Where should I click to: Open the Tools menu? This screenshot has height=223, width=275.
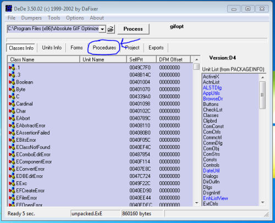(54, 18)
